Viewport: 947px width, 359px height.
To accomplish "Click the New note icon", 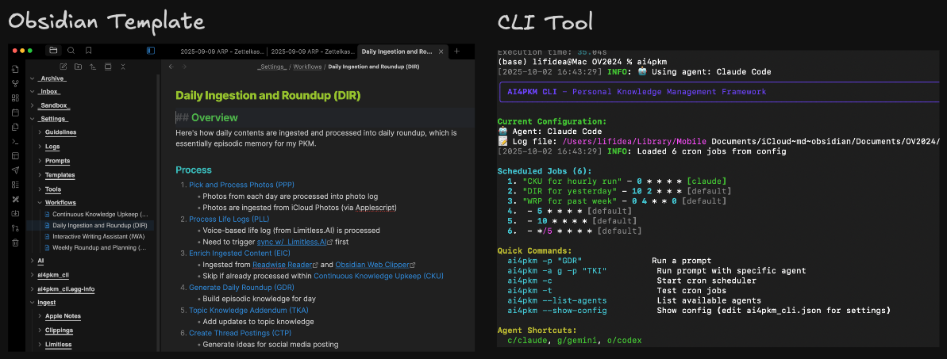I will click(x=64, y=67).
